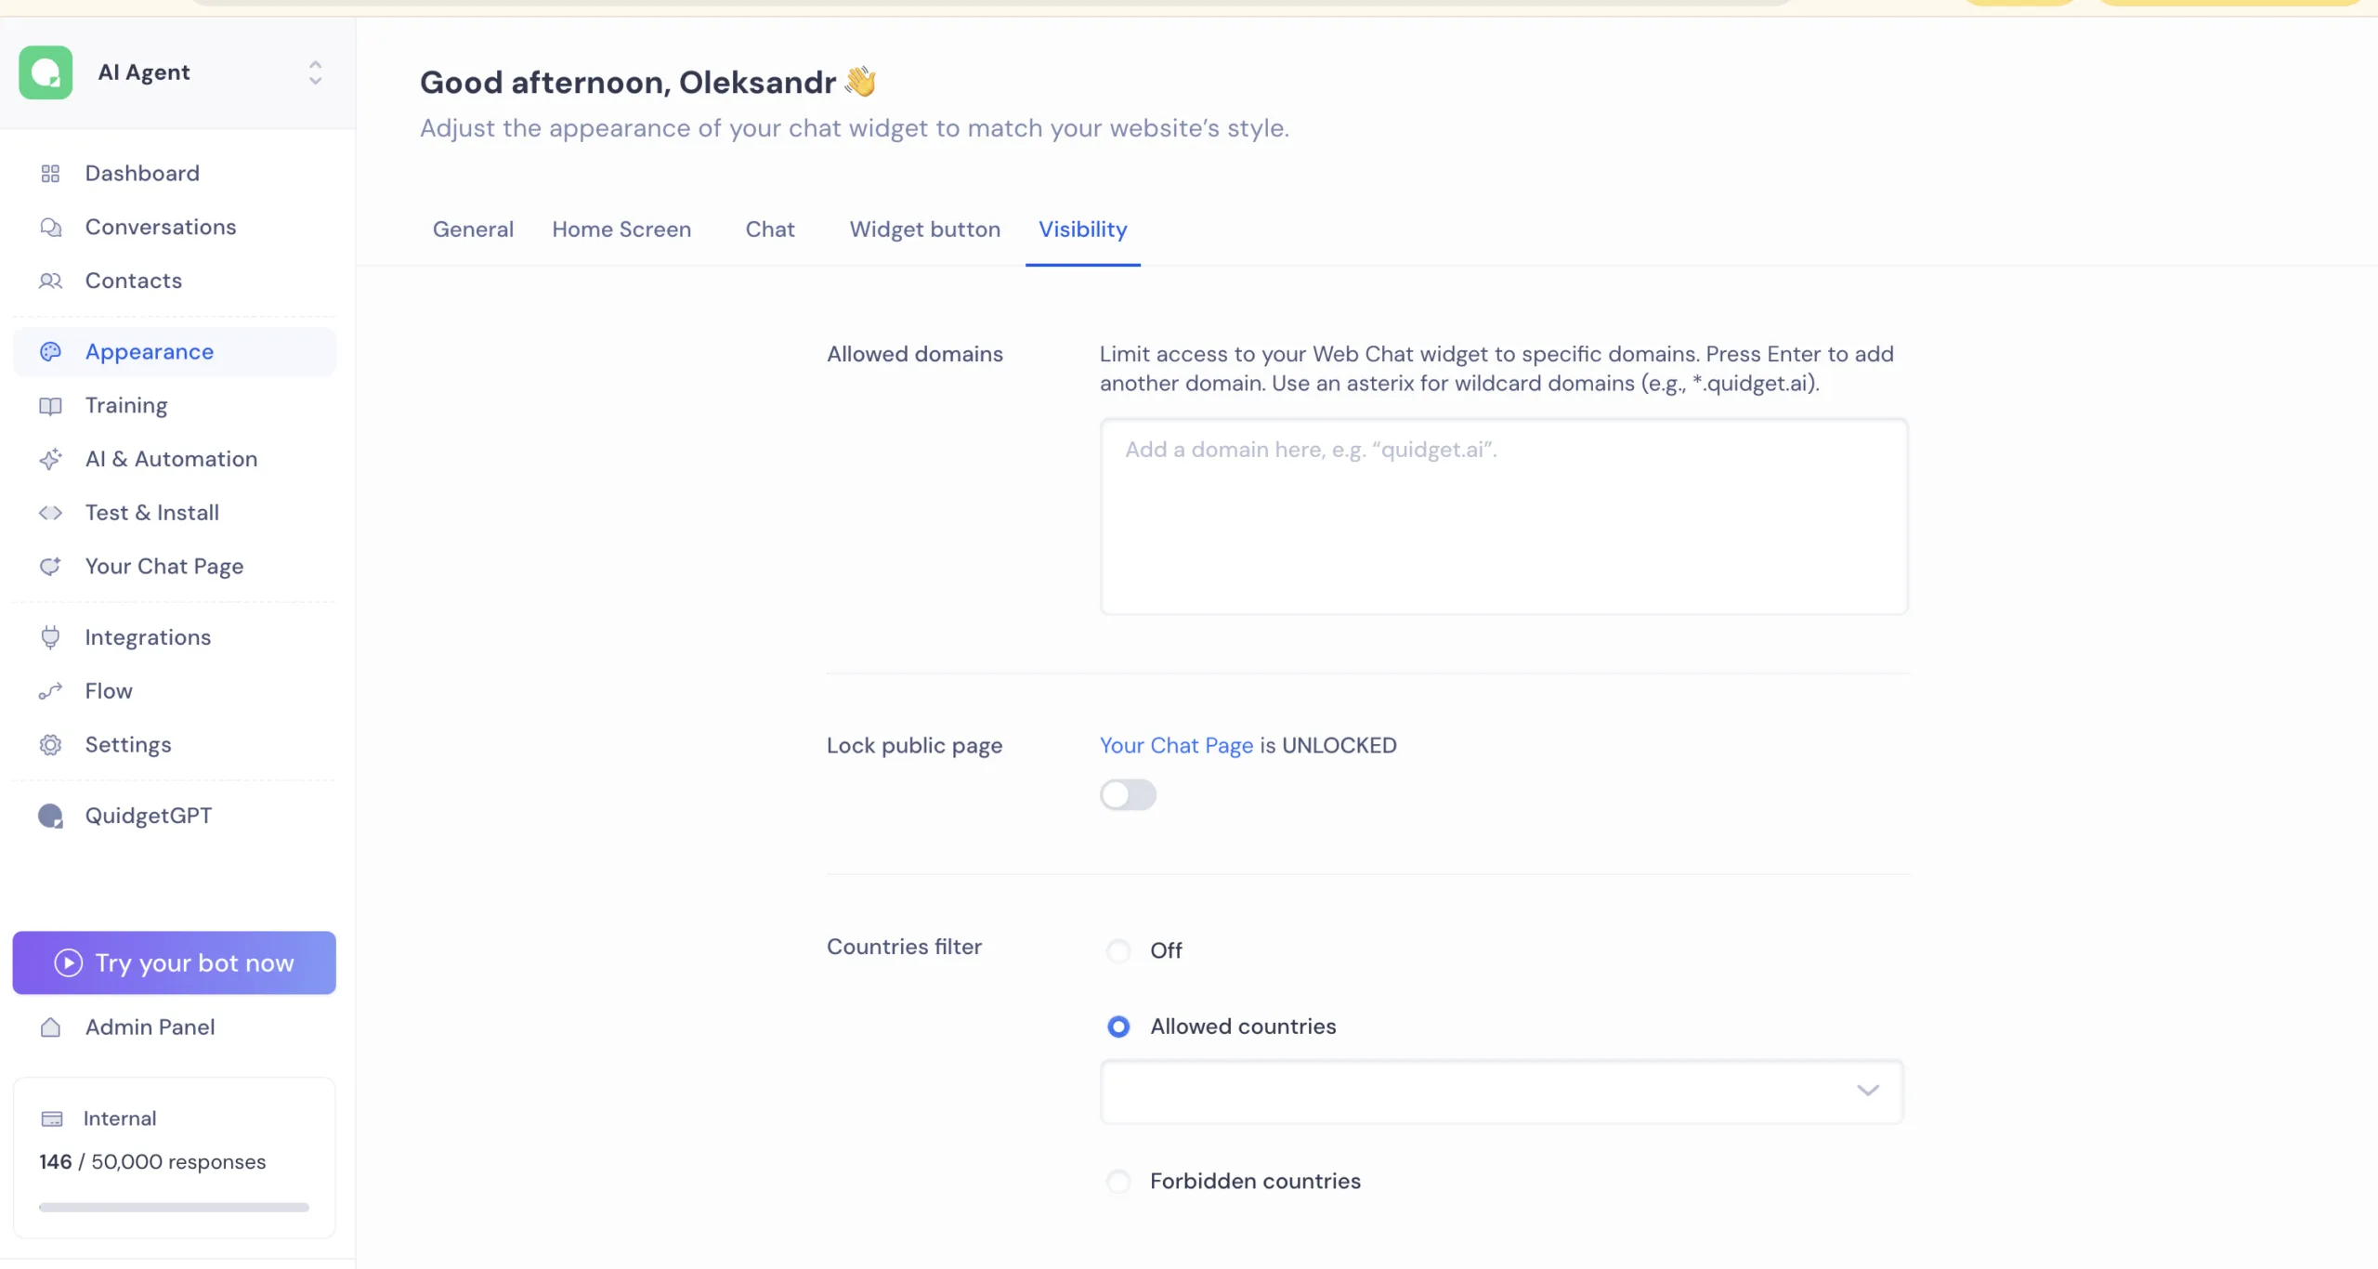This screenshot has height=1269, width=2378.
Task: Select Forbidden countries radio button
Action: 1118,1181
